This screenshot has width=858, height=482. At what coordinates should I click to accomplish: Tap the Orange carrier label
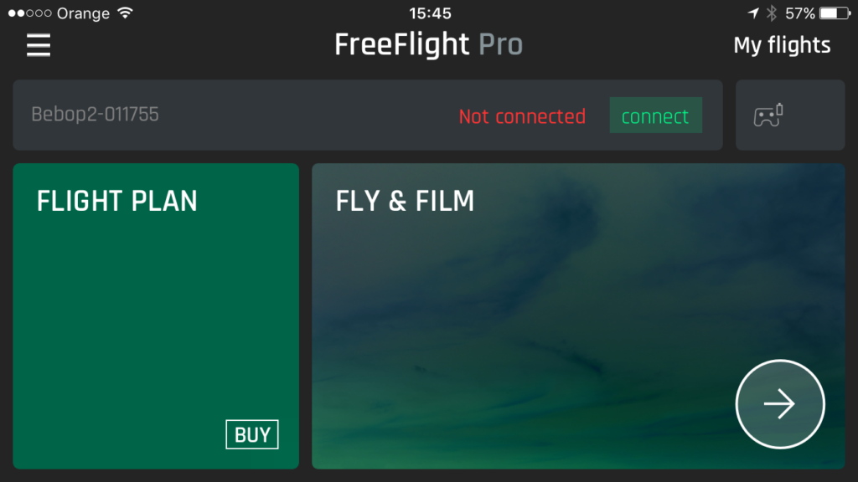[x=83, y=13]
